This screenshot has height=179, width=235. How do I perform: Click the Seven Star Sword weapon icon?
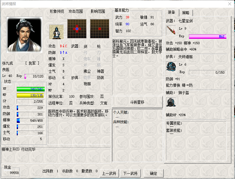click(171, 31)
